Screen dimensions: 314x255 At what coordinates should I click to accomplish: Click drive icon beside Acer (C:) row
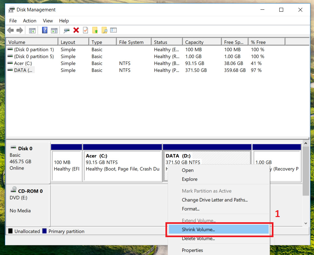coord(10,63)
